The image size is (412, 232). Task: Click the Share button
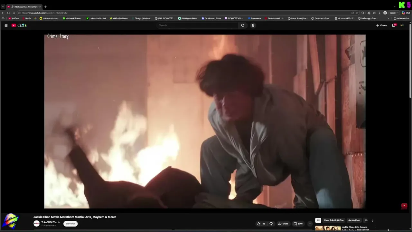[x=283, y=224]
